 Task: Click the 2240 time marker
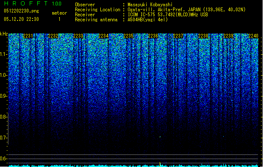(253, 36)
